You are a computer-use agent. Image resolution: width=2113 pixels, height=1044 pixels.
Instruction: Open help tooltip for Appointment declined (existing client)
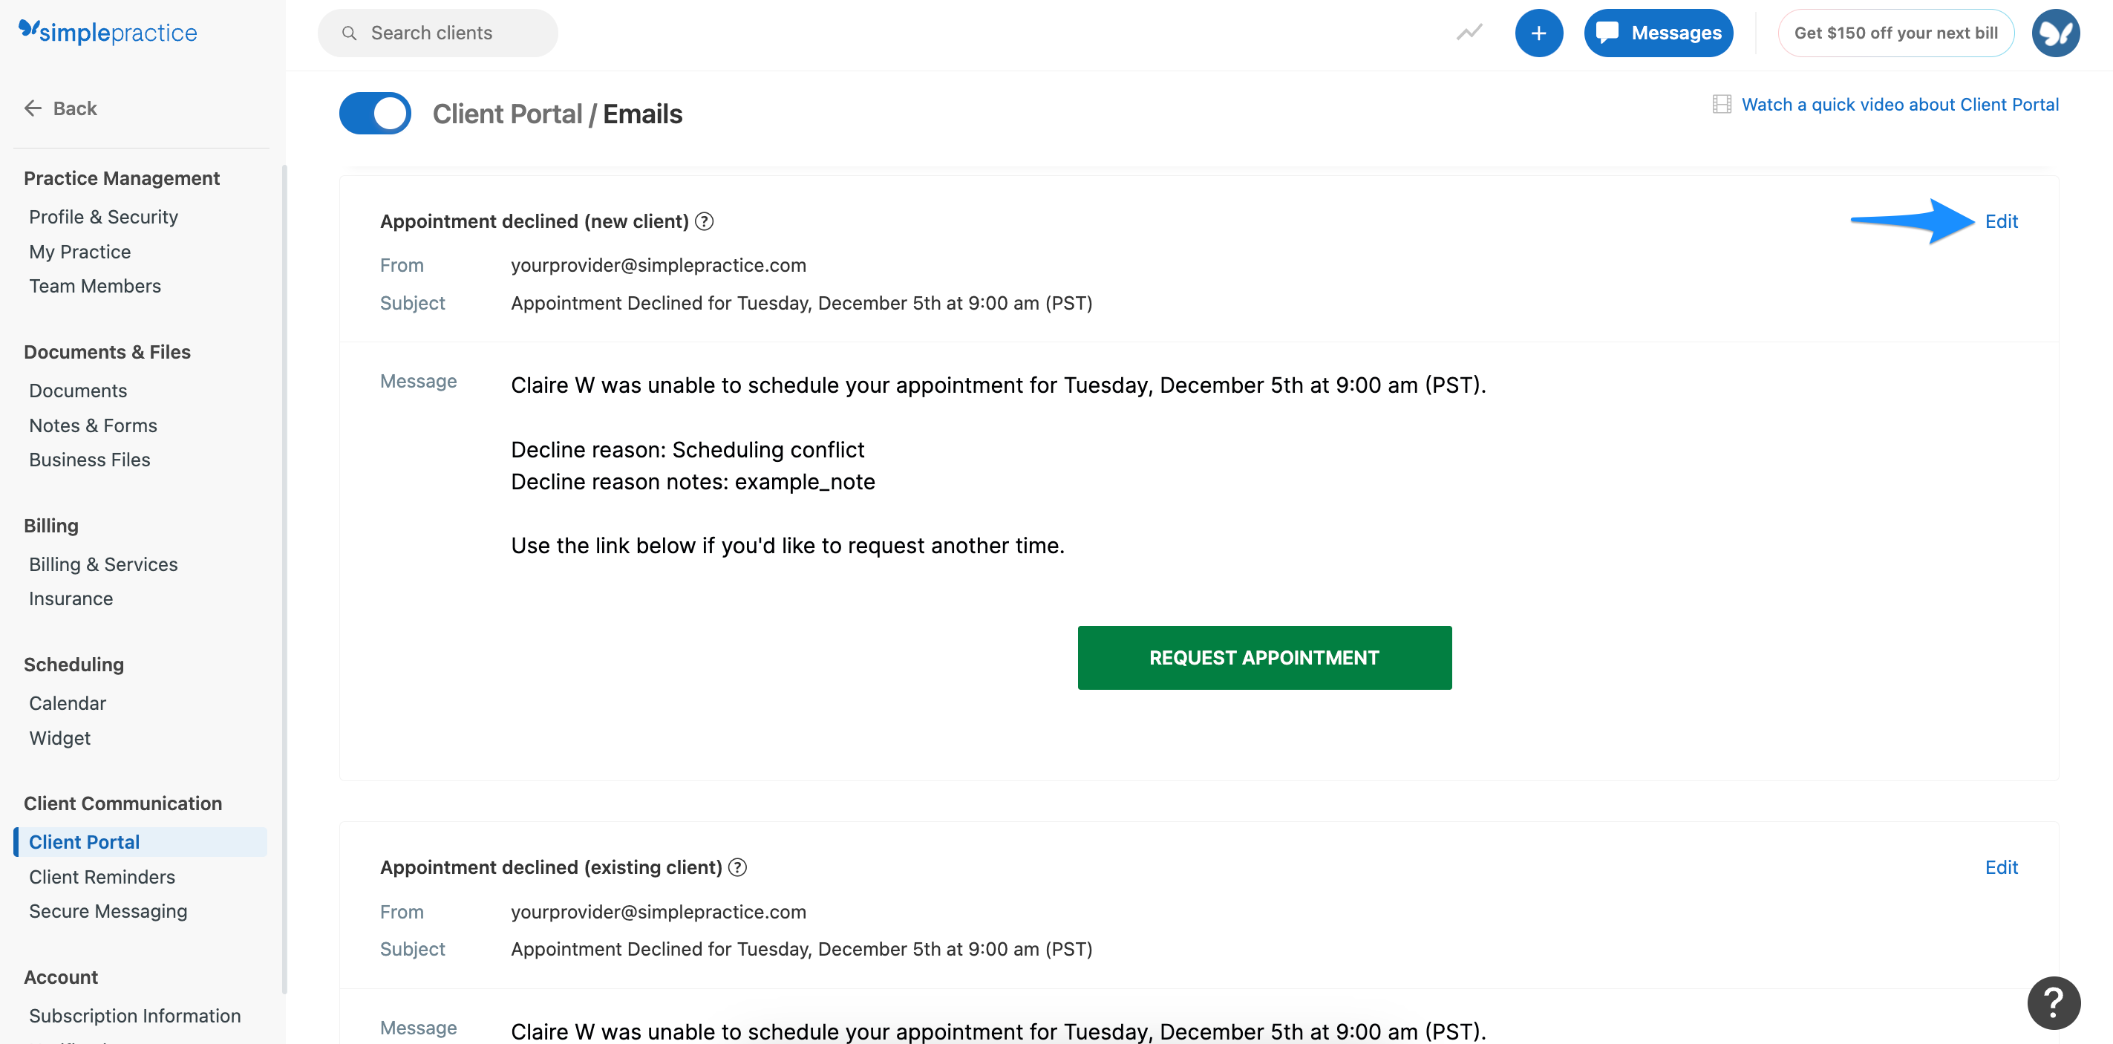[x=737, y=867]
